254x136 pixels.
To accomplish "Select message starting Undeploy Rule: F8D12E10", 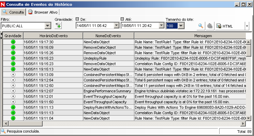I will (190, 58).
